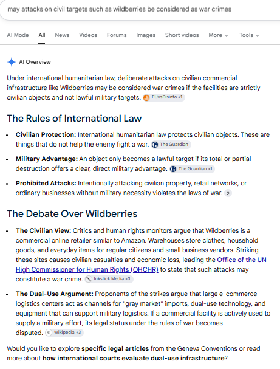Select the News tab
Screen dimensions: 280x369
coord(62,35)
